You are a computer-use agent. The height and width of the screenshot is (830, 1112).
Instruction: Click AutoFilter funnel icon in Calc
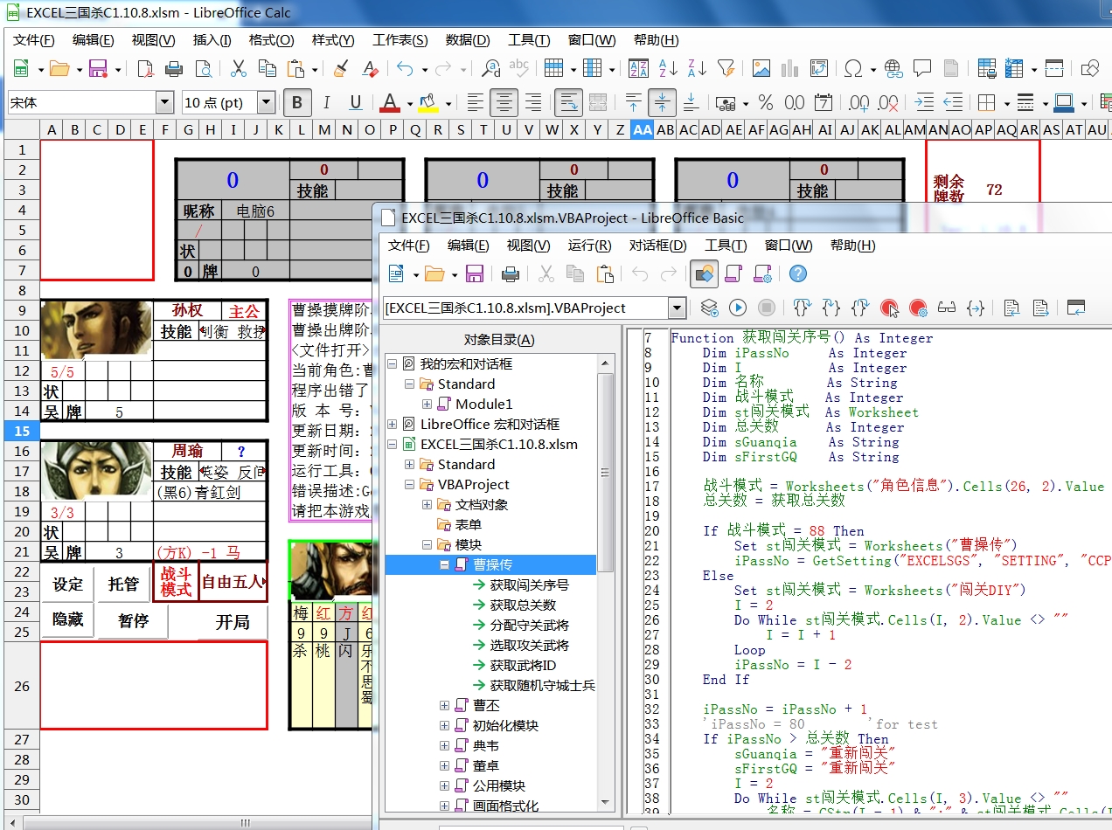click(726, 68)
